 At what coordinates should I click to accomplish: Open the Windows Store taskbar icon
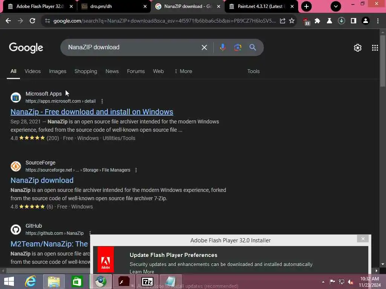77,281
